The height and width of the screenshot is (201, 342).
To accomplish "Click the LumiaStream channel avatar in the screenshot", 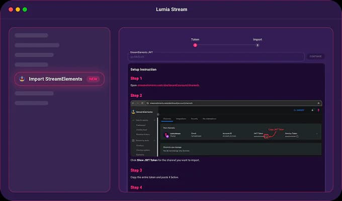I will coord(166,135).
